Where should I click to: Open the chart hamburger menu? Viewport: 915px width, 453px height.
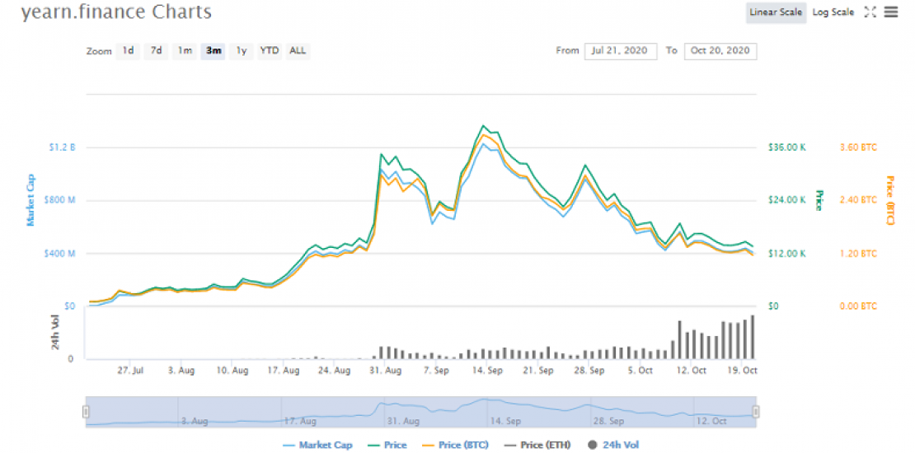click(891, 12)
